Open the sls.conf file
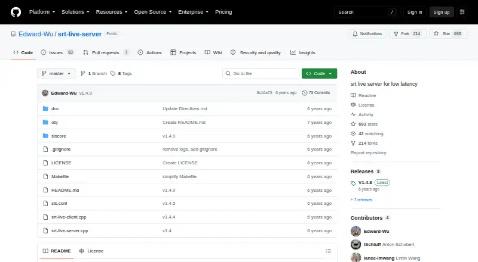Screen dimensions: 478x262 click(59, 203)
